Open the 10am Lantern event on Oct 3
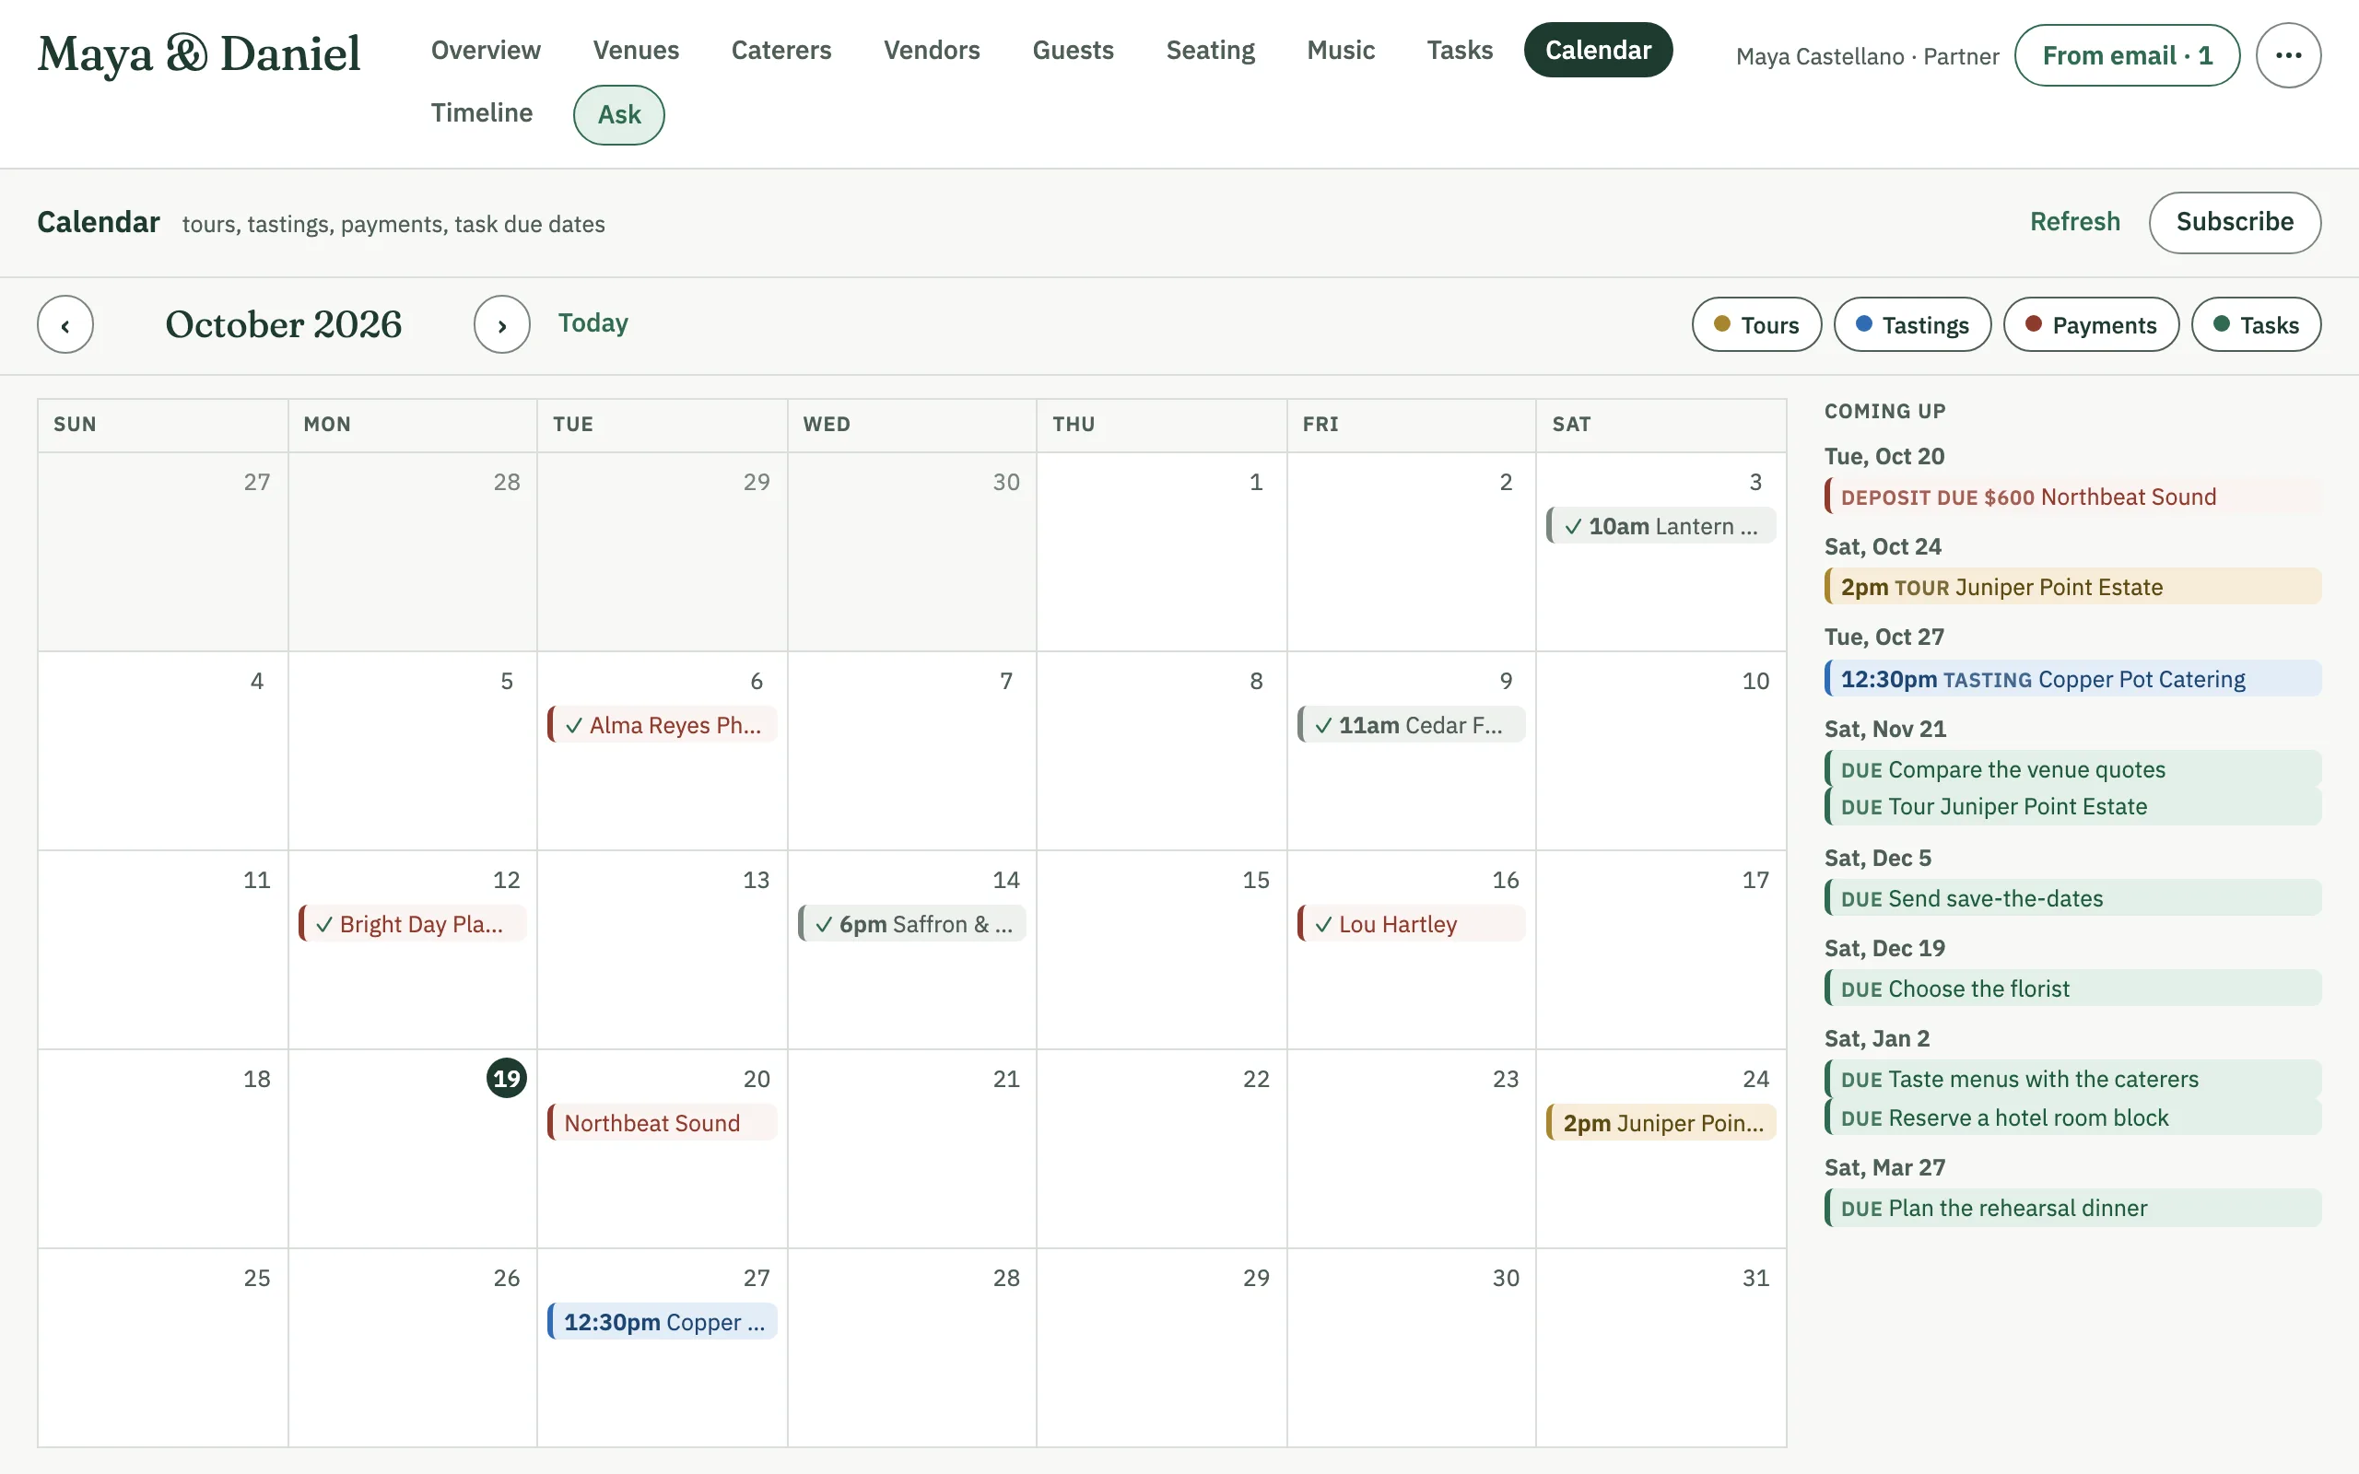 tap(1661, 526)
